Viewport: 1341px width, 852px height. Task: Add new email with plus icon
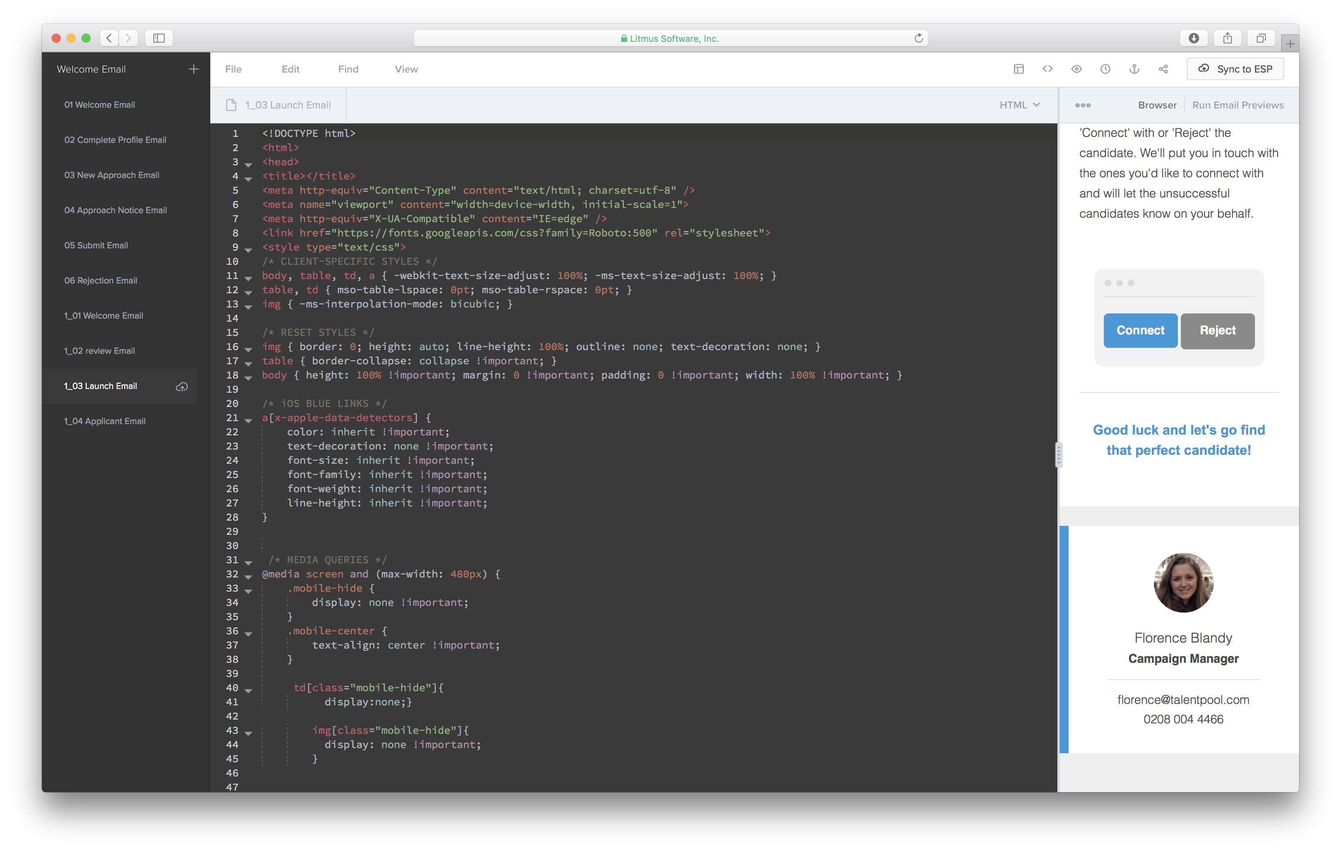click(x=194, y=69)
